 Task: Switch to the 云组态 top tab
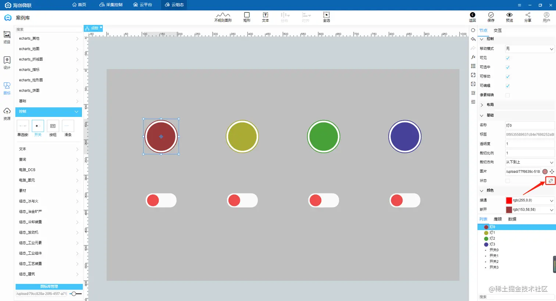174,5
